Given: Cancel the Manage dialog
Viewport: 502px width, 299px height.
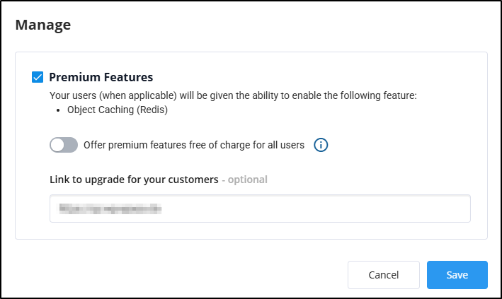Looking at the screenshot, I should click(x=383, y=275).
